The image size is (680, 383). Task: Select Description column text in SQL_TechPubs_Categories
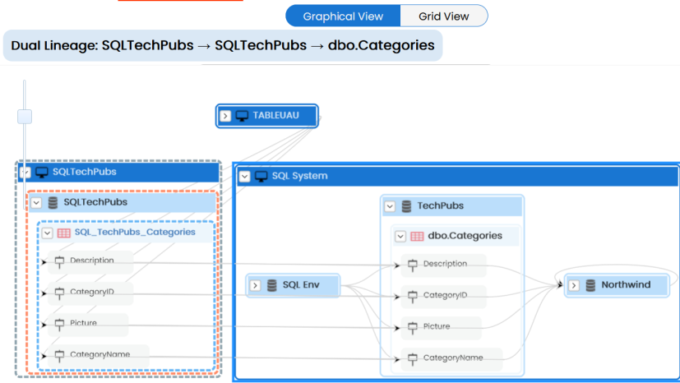(x=92, y=261)
